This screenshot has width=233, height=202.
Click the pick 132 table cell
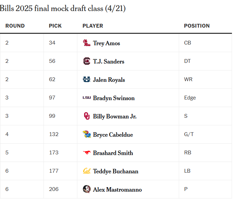[x=60, y=134]
